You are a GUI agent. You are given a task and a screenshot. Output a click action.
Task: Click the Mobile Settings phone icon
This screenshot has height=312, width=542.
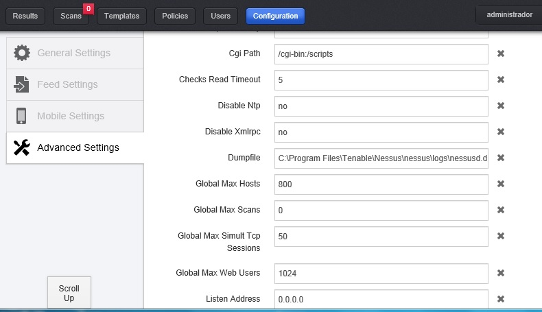22,116
